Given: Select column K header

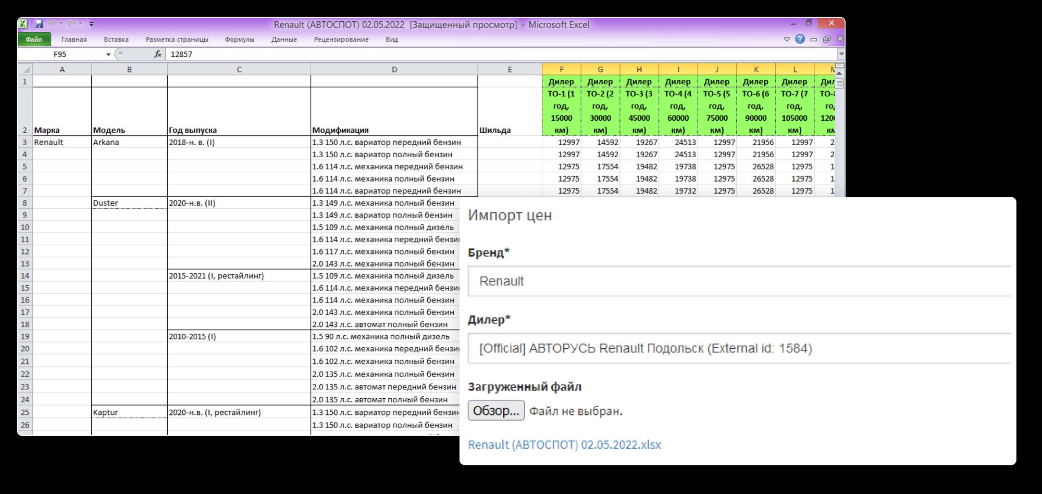Looking at the screenshot, I should pyautogui.click(x=756, y=69).
